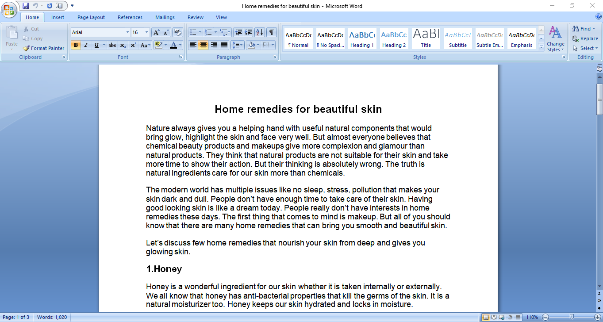
Task: Open the font size dropdown showing 16
Action: pyautogui.click(x=146, y=32)
